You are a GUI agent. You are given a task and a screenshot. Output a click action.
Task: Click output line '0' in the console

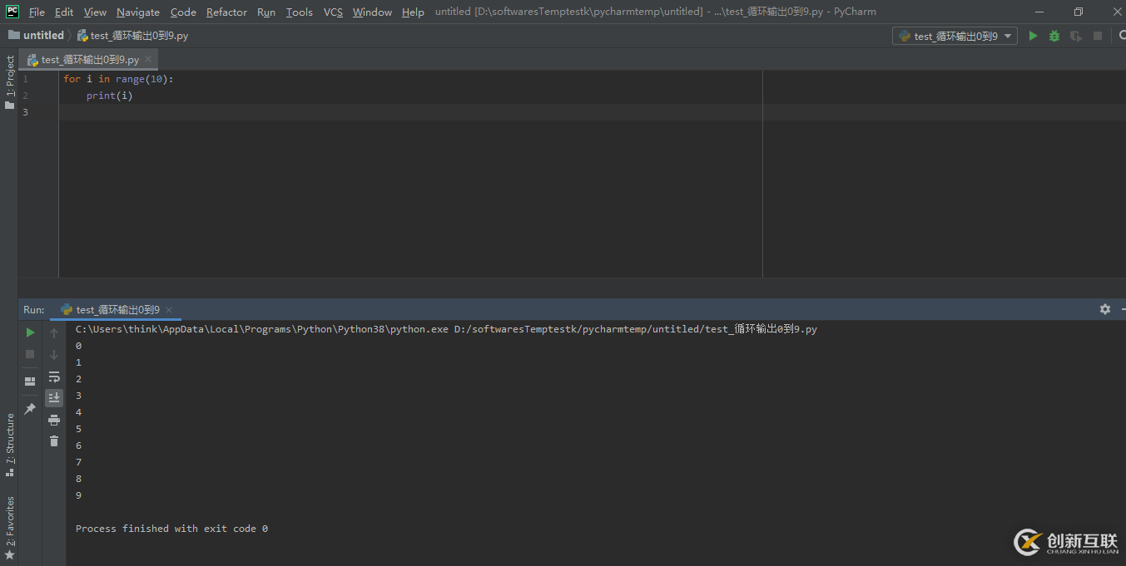pyautogui.click(x=78, y=346)
